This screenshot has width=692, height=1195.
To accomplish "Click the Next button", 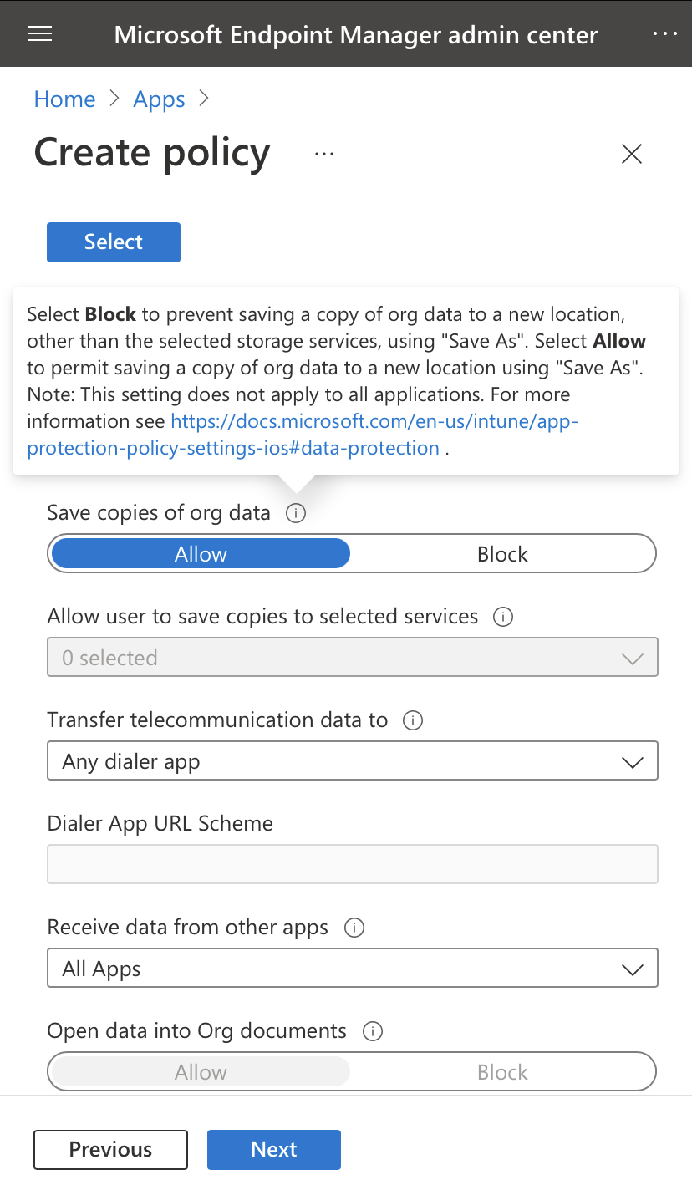I will (x=273, y=1149).
